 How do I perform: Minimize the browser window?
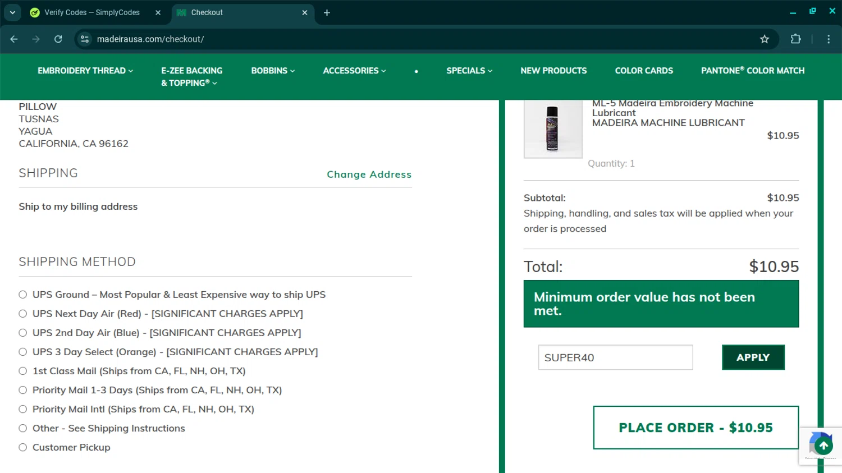click(793, 12)
